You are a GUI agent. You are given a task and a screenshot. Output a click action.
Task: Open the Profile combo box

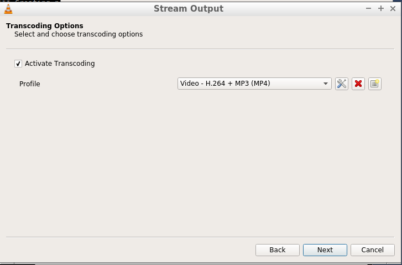[x=254, y=84]
